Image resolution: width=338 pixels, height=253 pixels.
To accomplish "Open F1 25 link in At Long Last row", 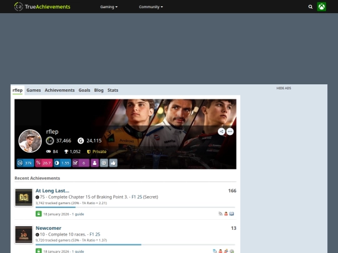I will (137, 197).
